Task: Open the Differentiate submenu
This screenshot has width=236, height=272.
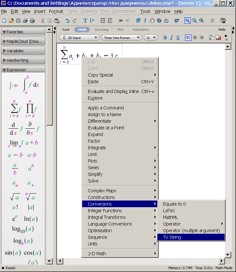Action: (120, 121)
